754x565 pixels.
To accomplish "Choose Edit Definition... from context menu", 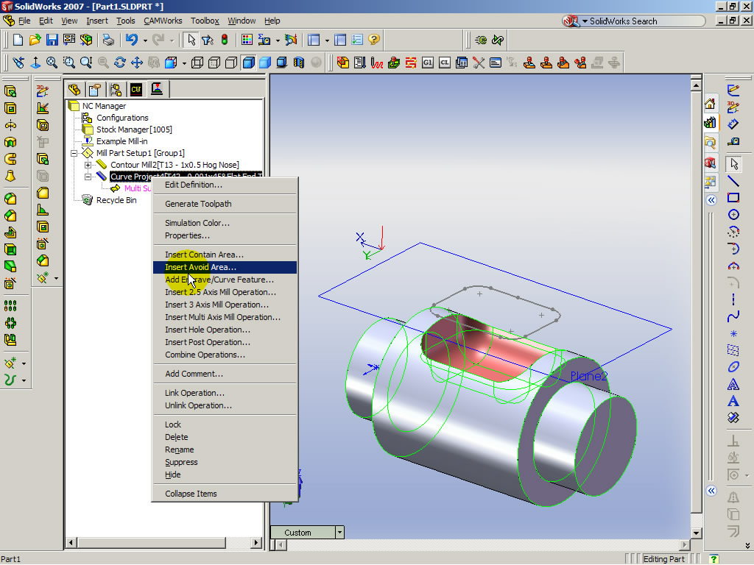I will 225,185.
